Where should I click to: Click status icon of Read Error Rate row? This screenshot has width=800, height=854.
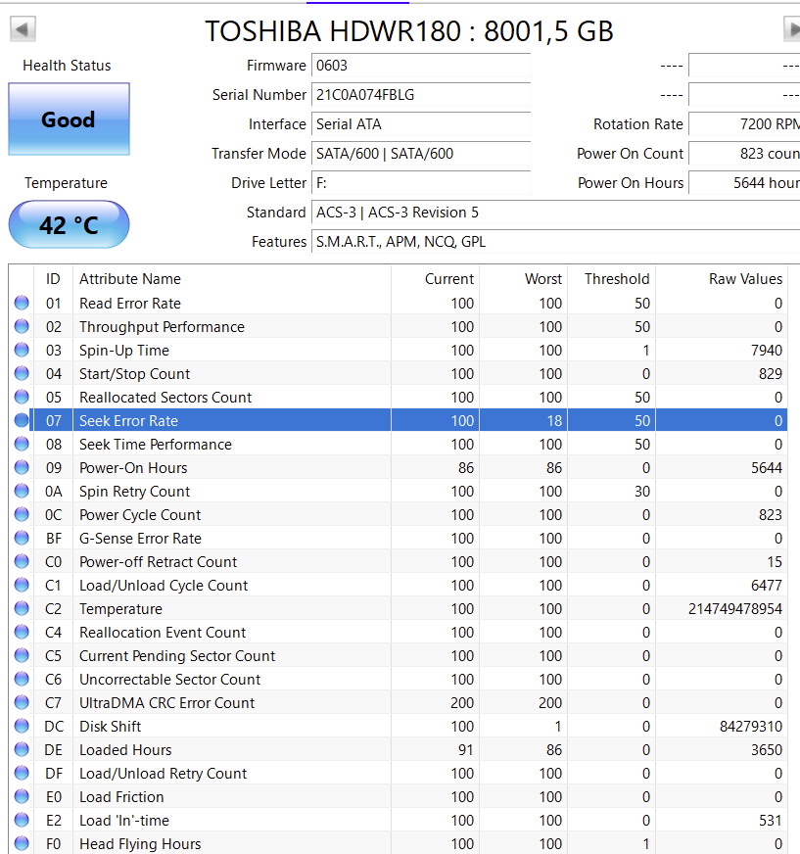click(22, 303)
